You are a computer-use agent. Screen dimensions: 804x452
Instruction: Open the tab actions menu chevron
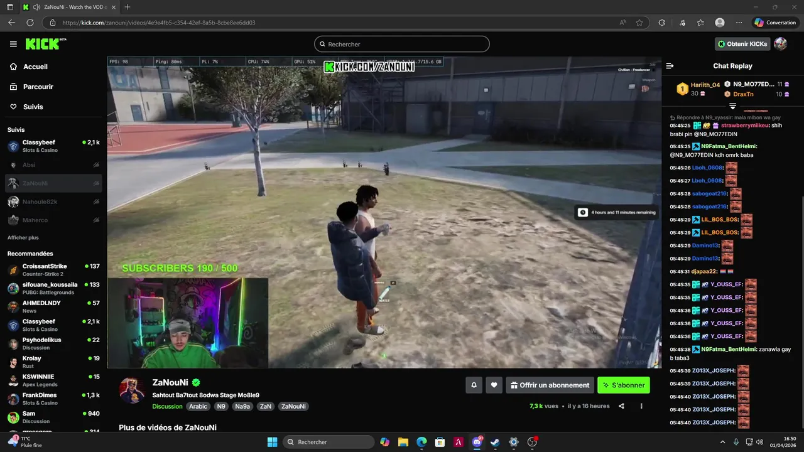(x=9, y=7)
